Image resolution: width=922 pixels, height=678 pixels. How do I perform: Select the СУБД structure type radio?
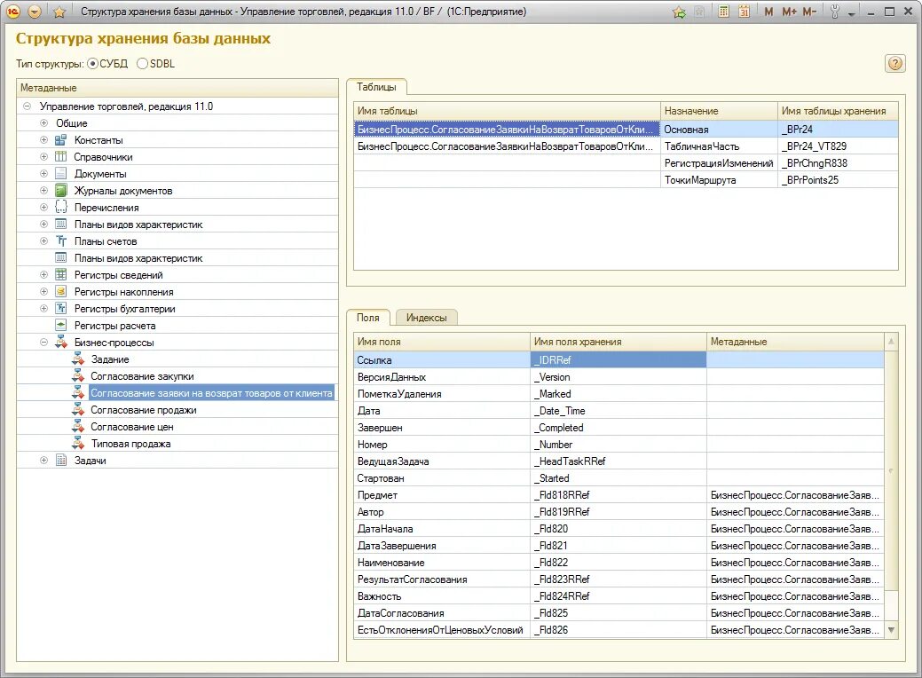click(x=93, y=64)
